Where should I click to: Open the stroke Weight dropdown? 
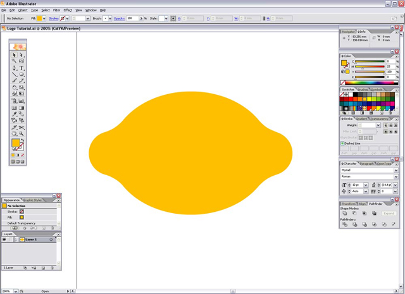click(378, 125)
